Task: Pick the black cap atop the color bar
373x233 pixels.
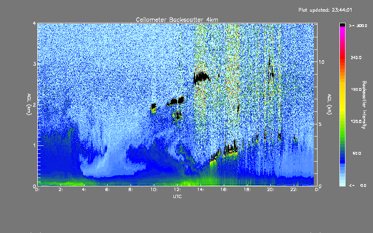Action: (x=342, y=25)
